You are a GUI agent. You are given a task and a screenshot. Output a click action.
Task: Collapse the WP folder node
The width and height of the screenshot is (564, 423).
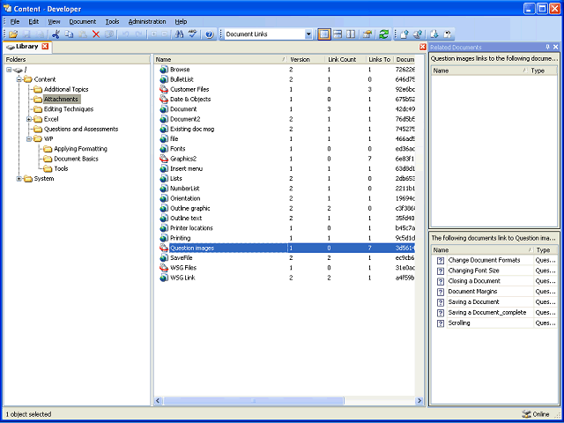(29, 139)
